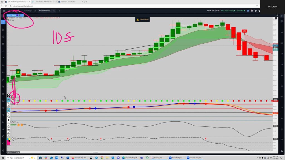Select the eraser tool in annotation toolbar
285x160 pixels.
(9, 117)
